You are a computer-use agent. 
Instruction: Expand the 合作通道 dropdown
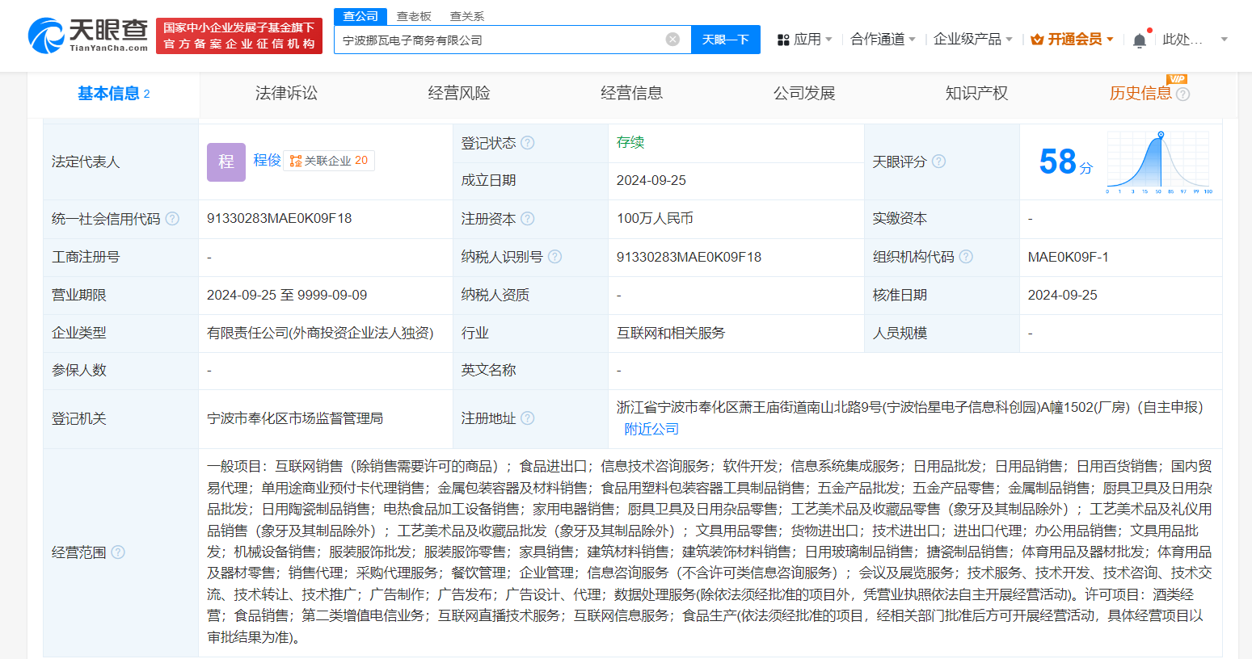pos(883,40)
